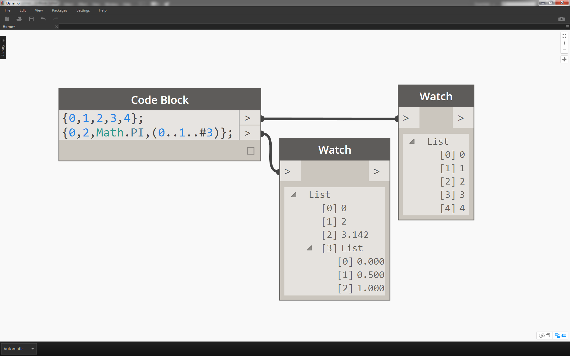570x356 pixels.
Task: Click the [2] 2 entry in upper Watch
Action: click(x=452, y=181)
